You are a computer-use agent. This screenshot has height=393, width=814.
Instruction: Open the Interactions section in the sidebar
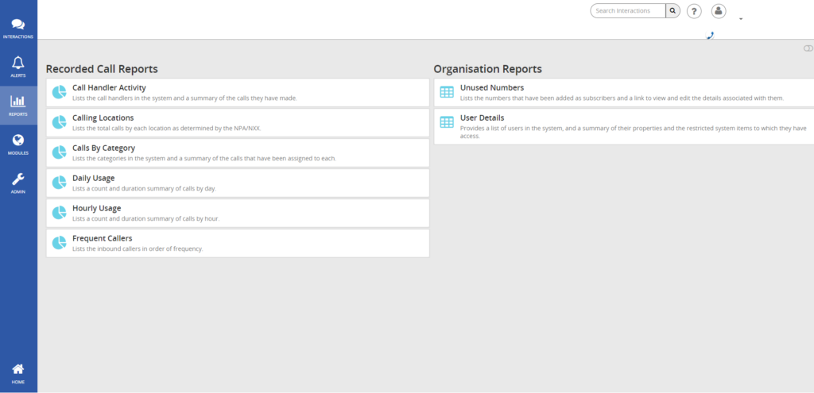tap(18, 29)
